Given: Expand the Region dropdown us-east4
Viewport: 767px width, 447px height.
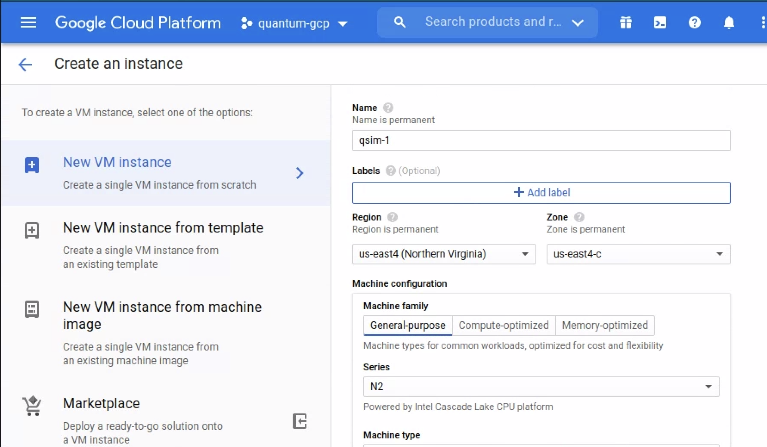Looking at the screenshot, I should [444, 254].
